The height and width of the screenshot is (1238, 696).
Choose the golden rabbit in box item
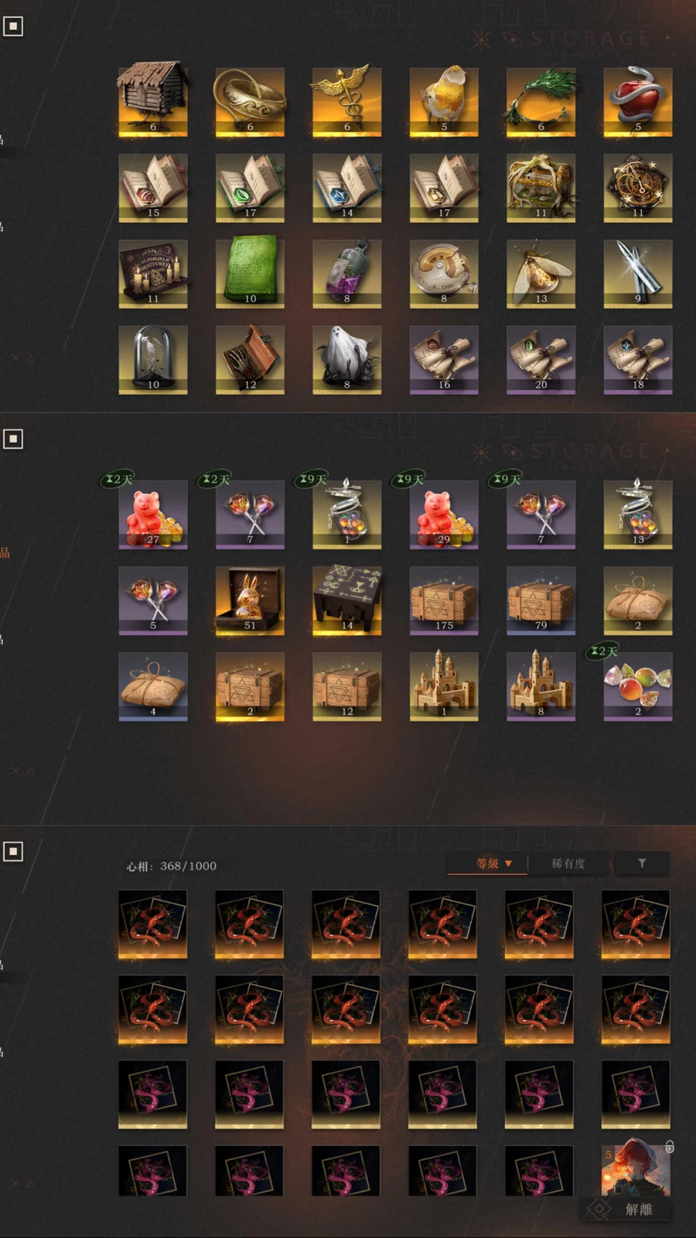(250, 600)
